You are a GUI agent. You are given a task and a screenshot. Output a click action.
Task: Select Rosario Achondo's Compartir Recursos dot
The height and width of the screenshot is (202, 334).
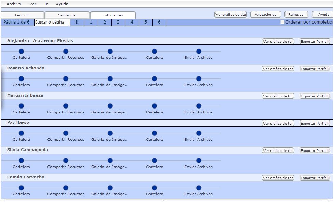pos(66,79)
